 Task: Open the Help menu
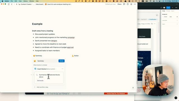click(x=37, y=1)
